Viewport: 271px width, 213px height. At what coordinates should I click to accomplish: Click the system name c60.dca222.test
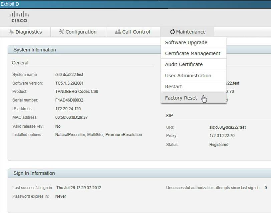69,75
